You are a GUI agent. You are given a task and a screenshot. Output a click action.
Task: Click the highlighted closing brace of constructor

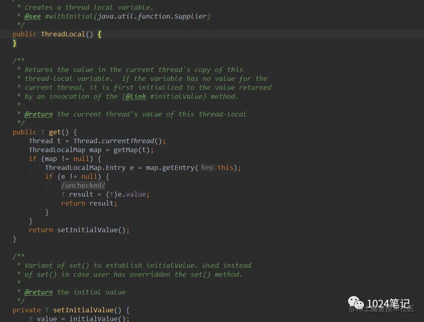click(x=15, y=43)
